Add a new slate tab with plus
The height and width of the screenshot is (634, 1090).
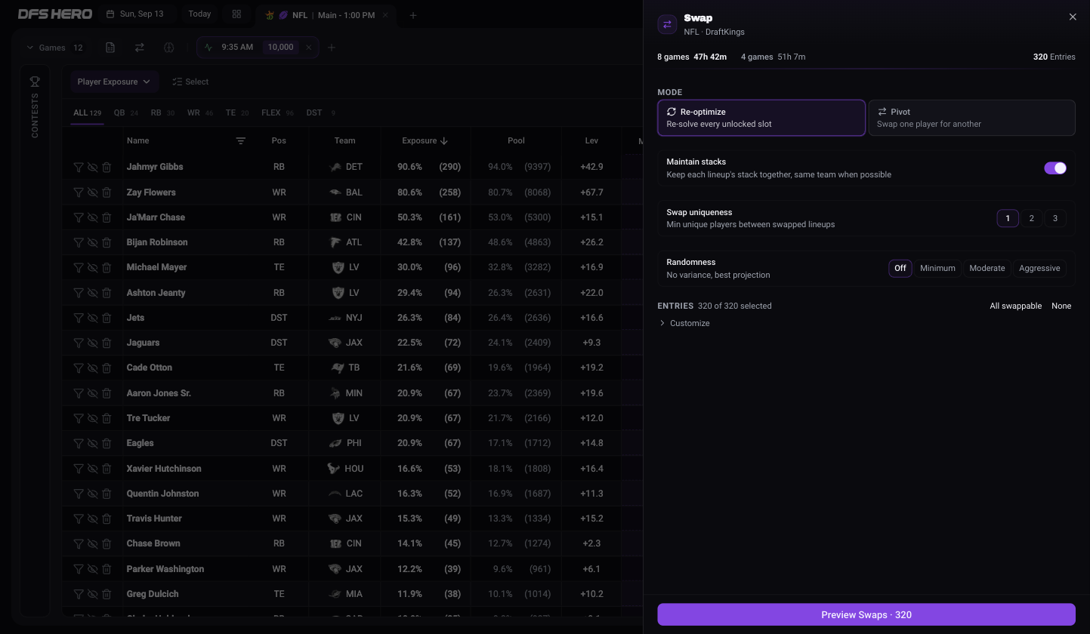412,15
